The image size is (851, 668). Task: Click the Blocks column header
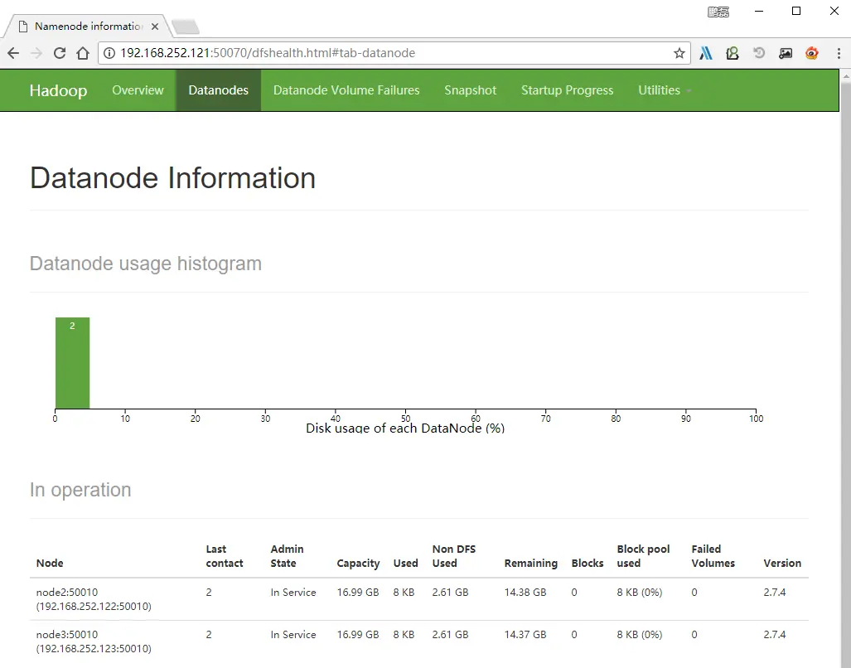[587, 564]
